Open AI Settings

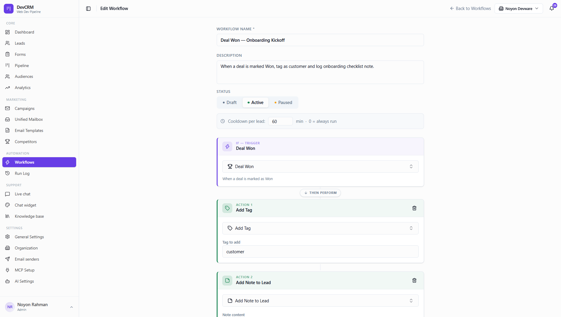[39, 281]
